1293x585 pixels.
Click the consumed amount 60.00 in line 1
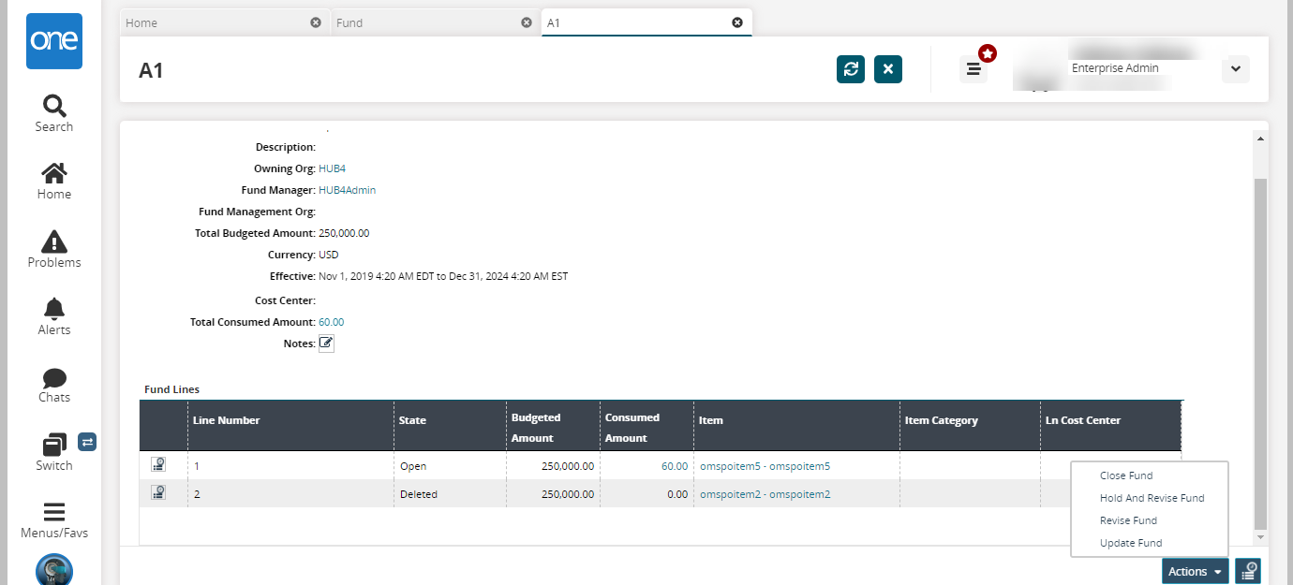pos(674,466)
